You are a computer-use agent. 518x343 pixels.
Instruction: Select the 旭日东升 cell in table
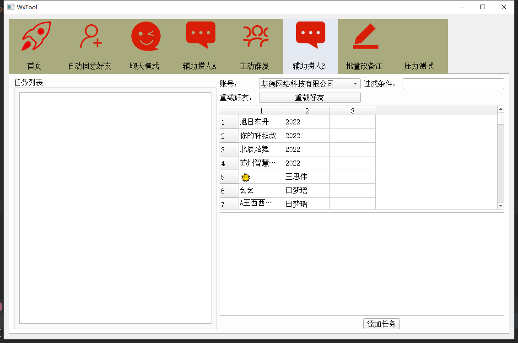[x=261, y=122]
